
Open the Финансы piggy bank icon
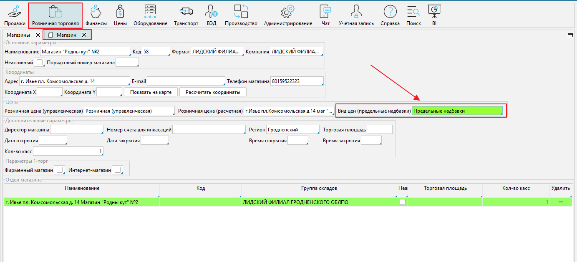pyautogui.click(x=96, y=12)
